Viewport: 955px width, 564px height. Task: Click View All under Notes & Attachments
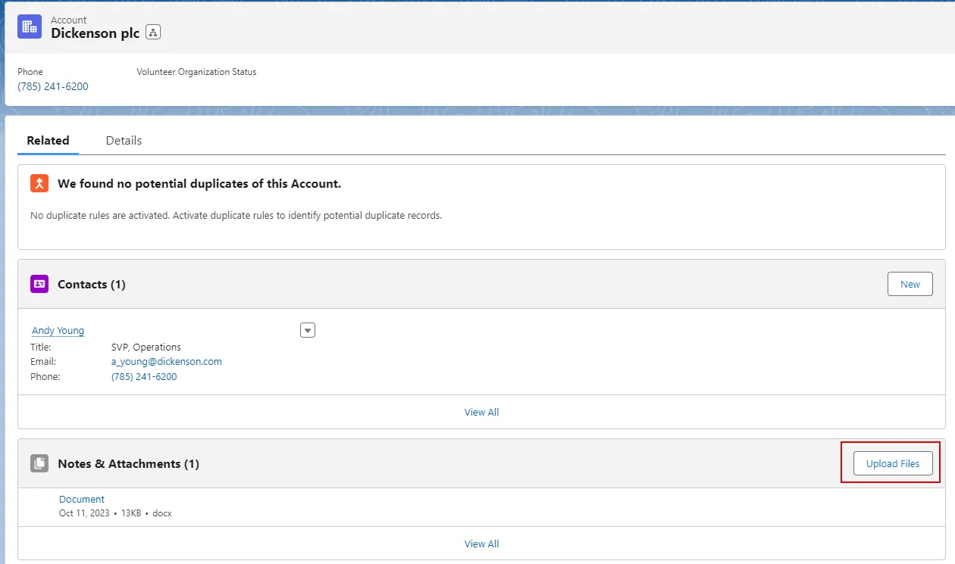481,544
